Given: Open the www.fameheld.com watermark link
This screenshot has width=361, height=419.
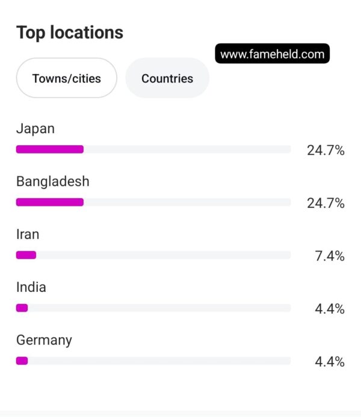Looking at the screenshot, I should 272,54.
